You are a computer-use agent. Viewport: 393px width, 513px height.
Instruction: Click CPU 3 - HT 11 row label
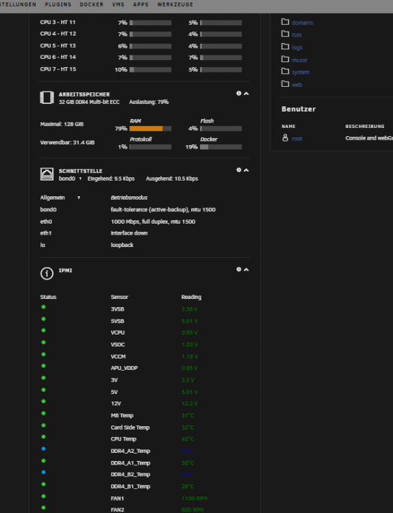point(58,23)
